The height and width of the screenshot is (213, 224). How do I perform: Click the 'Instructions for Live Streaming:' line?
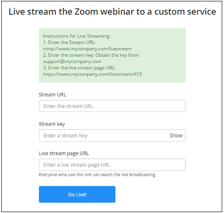click(77, 36)
